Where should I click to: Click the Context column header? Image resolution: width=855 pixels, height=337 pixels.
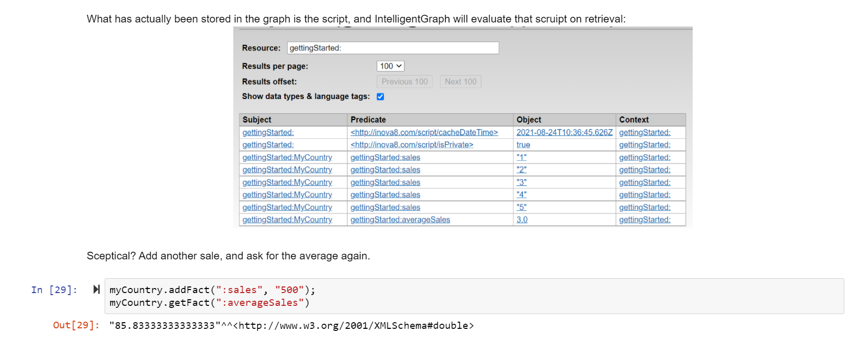click(633, 119)
